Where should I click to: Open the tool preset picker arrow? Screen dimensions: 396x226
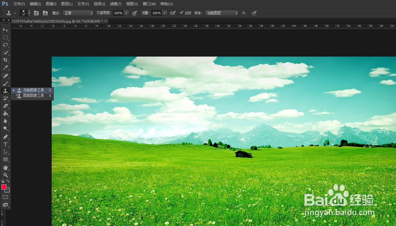coord(15,13)
